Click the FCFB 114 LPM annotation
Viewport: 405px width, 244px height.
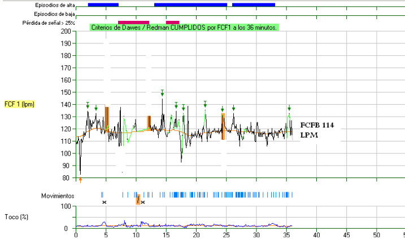[x=319, y=130]
